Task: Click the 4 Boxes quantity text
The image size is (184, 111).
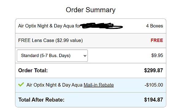Action: tap(155, 26)
